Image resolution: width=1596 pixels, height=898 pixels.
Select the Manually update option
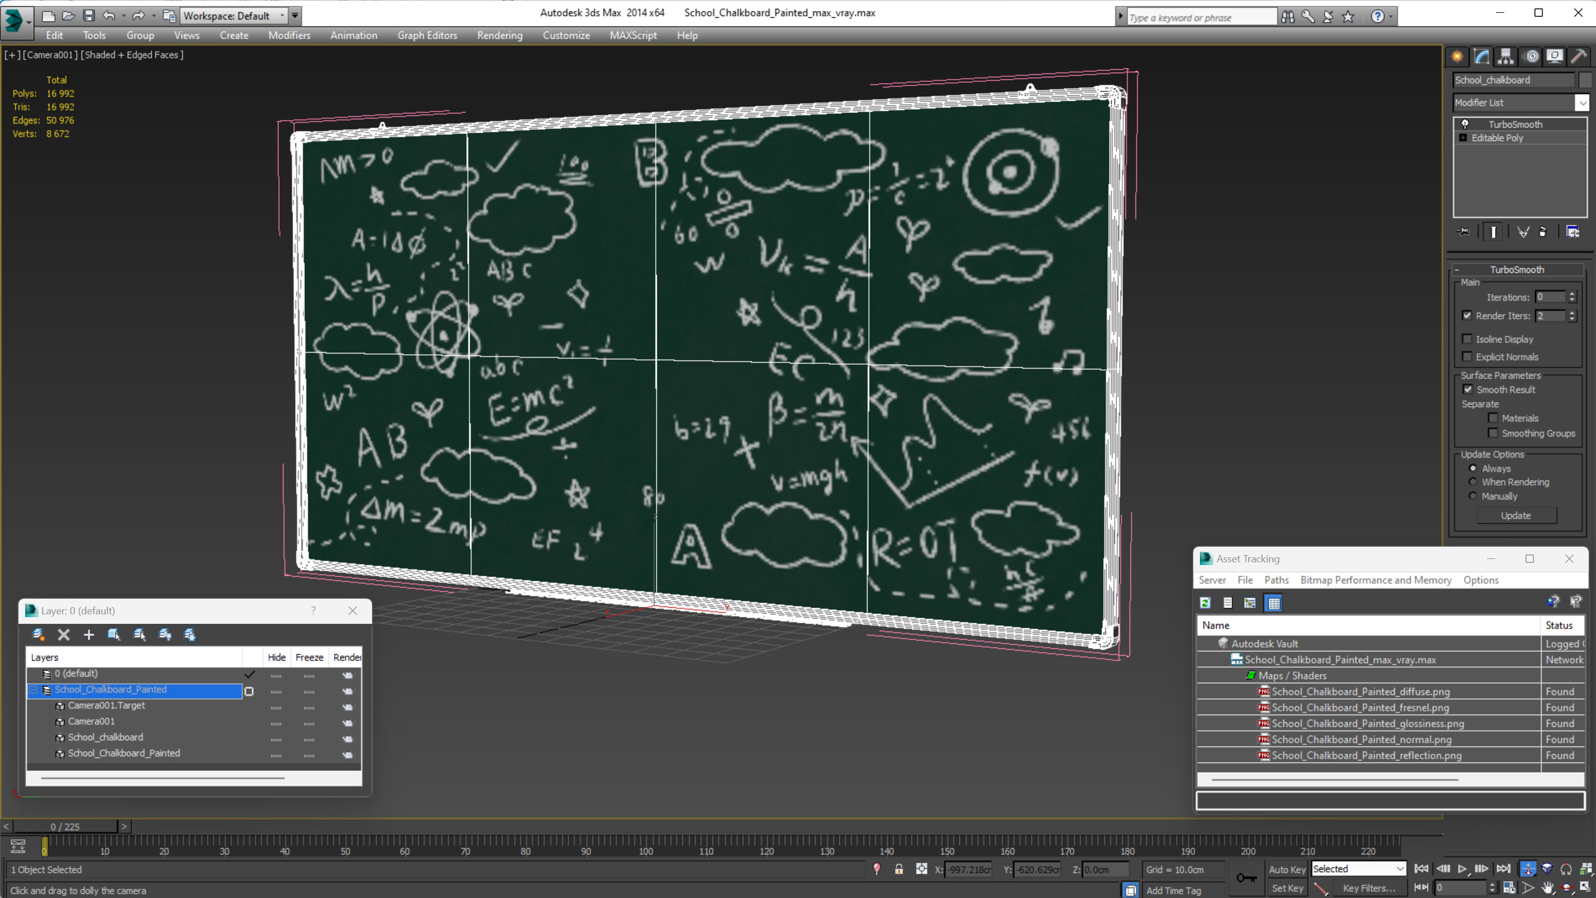click(x=1473, y=496)
